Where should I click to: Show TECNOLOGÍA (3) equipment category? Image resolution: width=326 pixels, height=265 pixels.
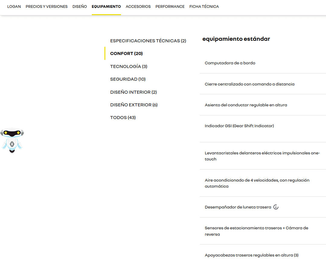(129, 66)
